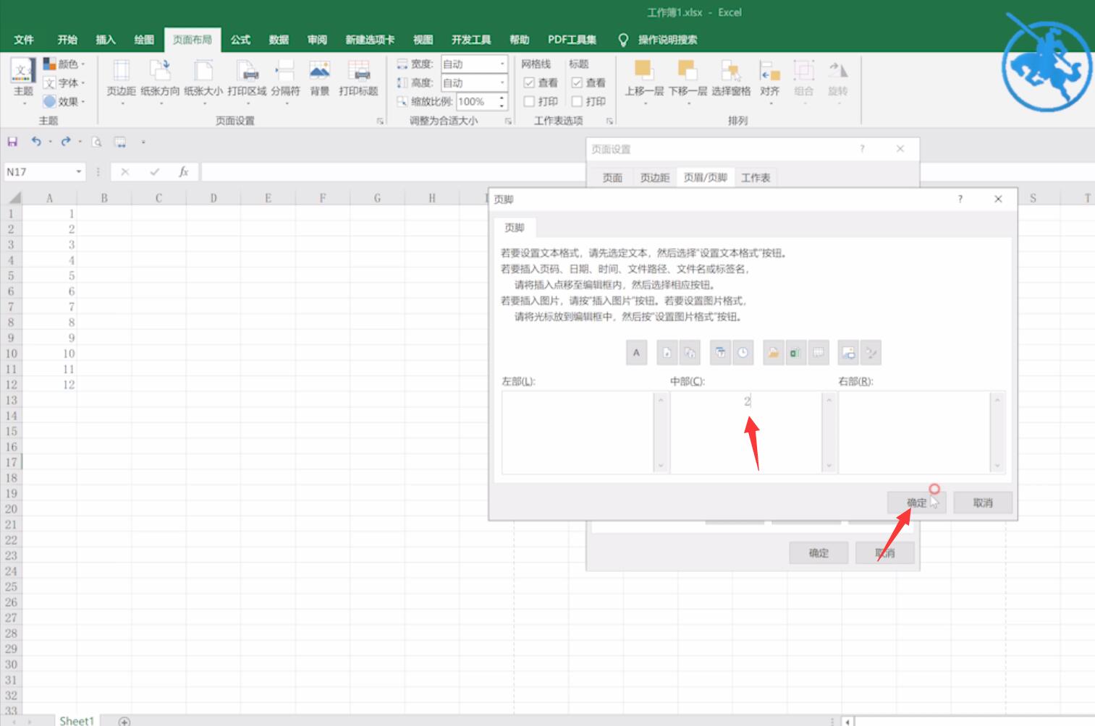The height and width of the screenshot is (726, 1095).
Task: Open print preview from quick access toolbar
Action: click(96, 142)
